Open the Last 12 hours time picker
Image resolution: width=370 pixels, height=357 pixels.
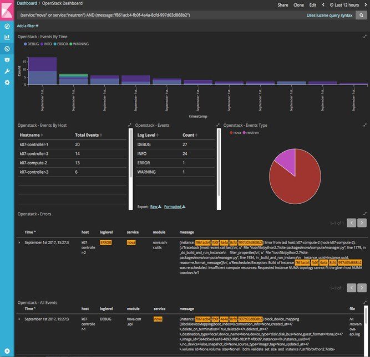coord(344,5)
